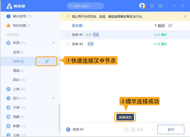This screenshot has height=137, width=190.
Task: Click the 自动 mode grid icon
Action: click(133, 129)
